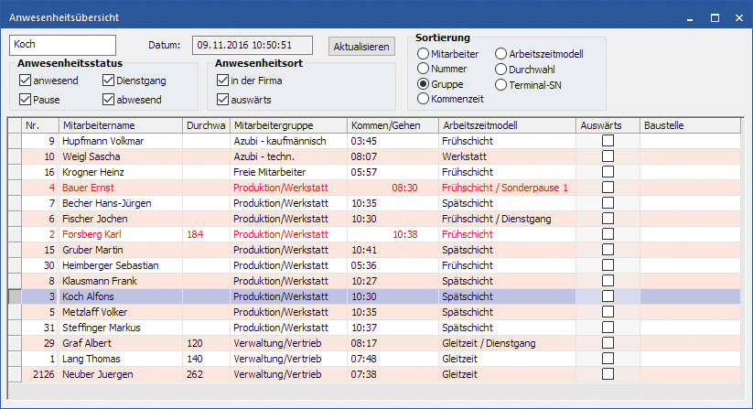Select the Nummer sorting option
The height and width of the screenshot is (409, 753).
(423, 69)
